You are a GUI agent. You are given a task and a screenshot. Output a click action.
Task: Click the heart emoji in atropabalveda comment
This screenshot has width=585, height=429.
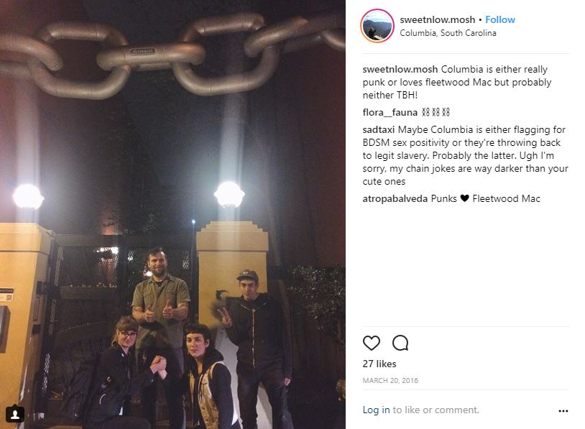pyautogui.click(x=464, y=198)
